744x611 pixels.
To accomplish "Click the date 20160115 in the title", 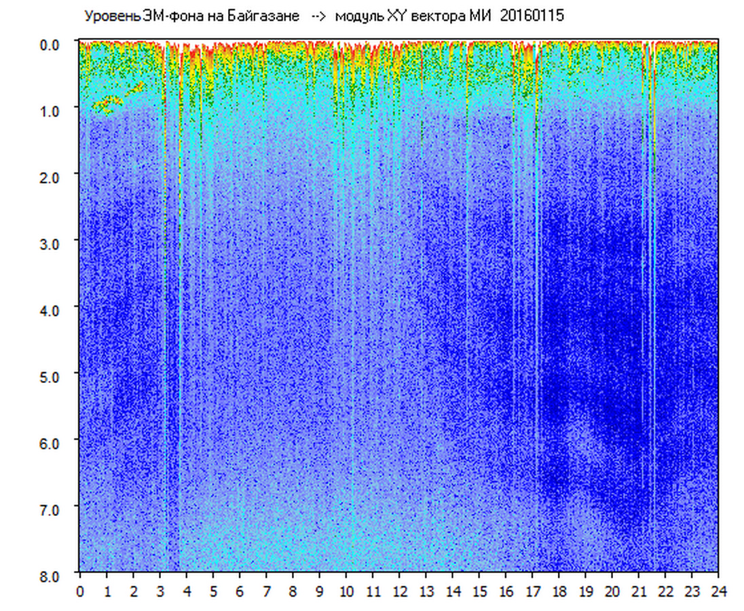I will pyautogui.click(x=532, y=16).
